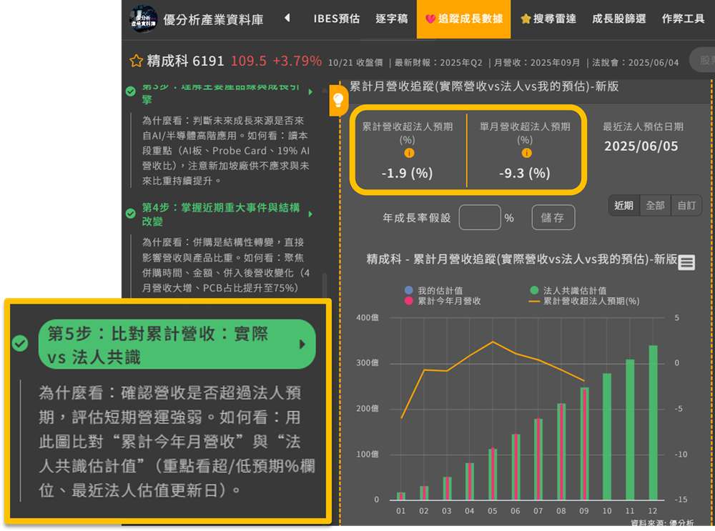Click the 年成長率假設 input box
715x531 pixels.
pos(479,217)
